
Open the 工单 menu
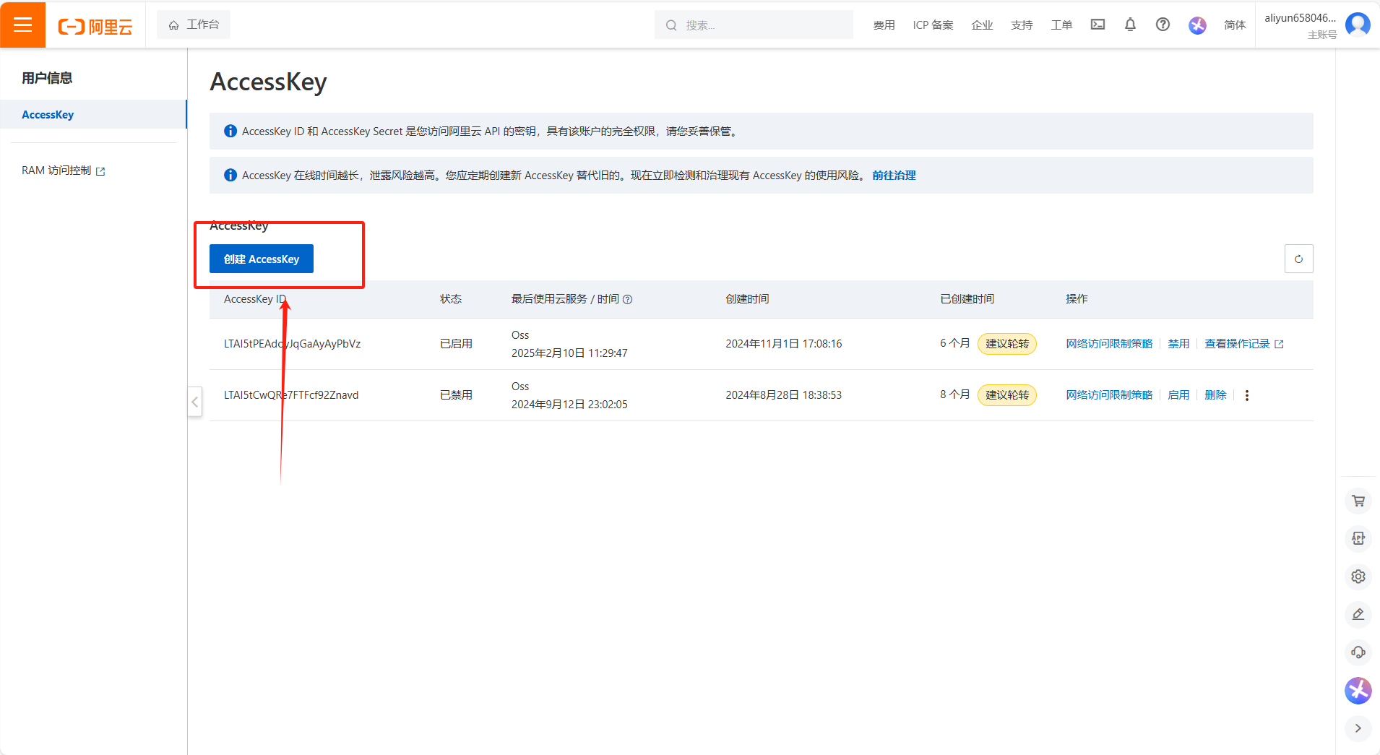[1061, 25]
